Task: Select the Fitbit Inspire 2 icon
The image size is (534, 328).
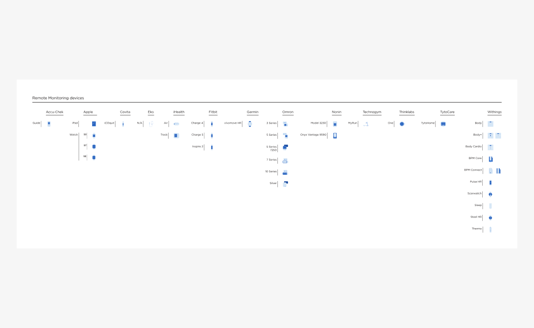Action: [212, 147]
